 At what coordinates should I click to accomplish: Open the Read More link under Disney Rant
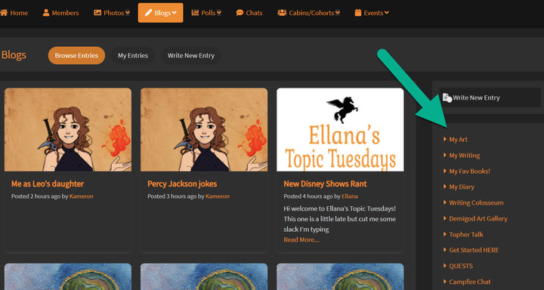click(301, 239)
